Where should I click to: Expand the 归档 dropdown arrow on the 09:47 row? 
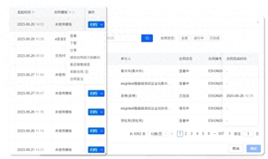point(102,93)
